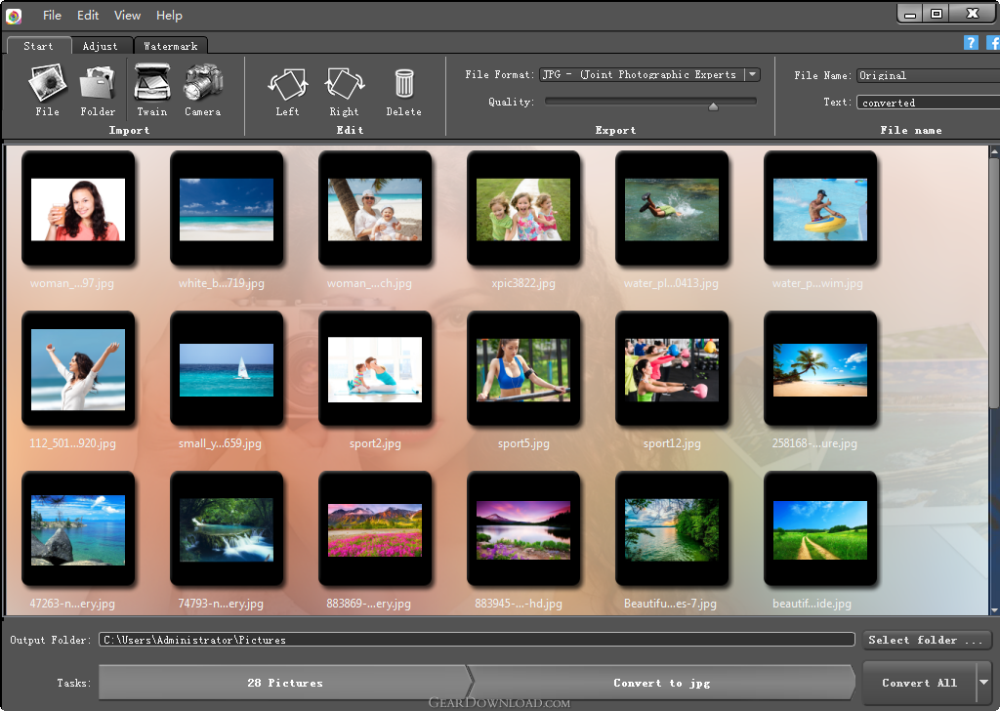Select thumbnail 258168-...ure.jpg
This screenshot has width=1000, height=711.
tap(820, 369)
